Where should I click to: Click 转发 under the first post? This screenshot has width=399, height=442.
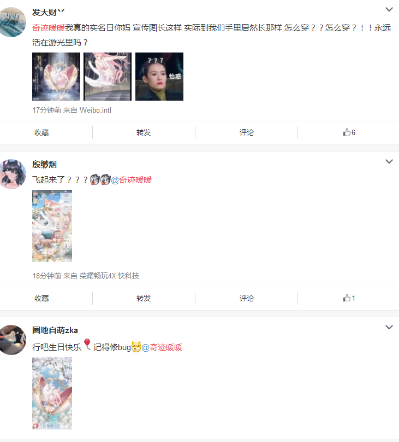coord(144,132)
